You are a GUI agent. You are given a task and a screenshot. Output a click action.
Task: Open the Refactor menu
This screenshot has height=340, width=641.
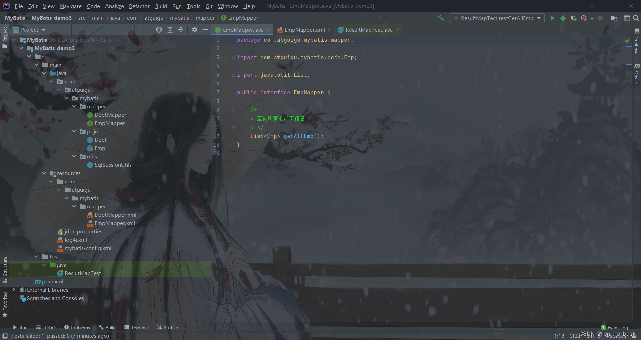139,6
